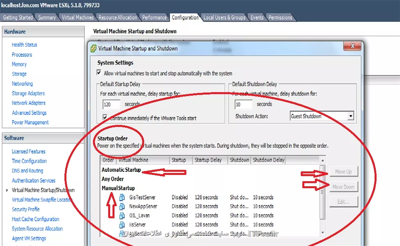Open Virtual Machine Swapfile Location link
This screenshot has width=400, height=246.
[42, 200]
